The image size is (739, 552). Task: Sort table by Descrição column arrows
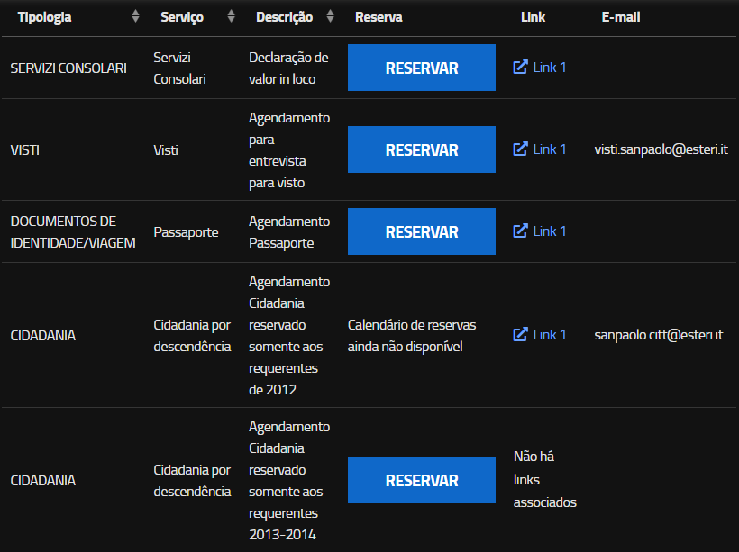pyautogui.click(x=330, y=17)
